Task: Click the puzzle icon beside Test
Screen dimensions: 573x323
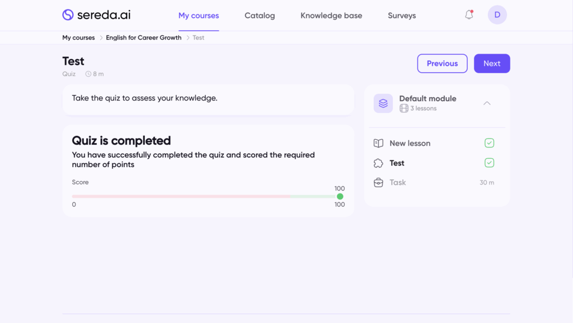Action: click(378, 163)
